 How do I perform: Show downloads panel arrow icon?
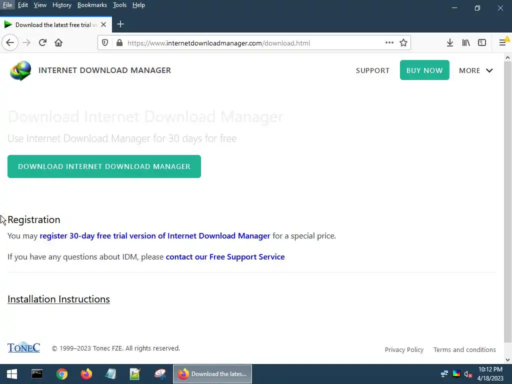[x=450, y=43]
